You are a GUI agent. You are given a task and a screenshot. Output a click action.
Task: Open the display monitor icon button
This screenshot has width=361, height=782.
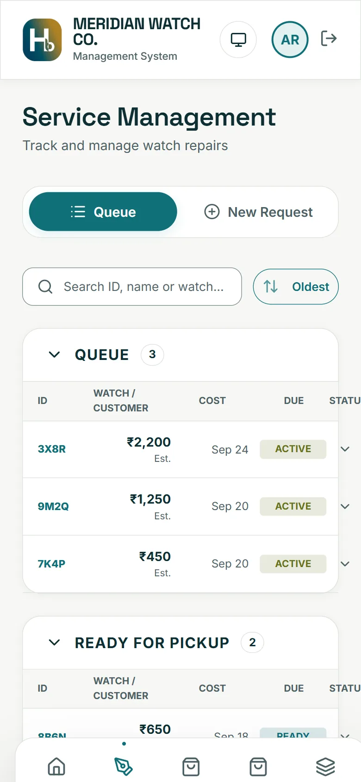point(238,40)
